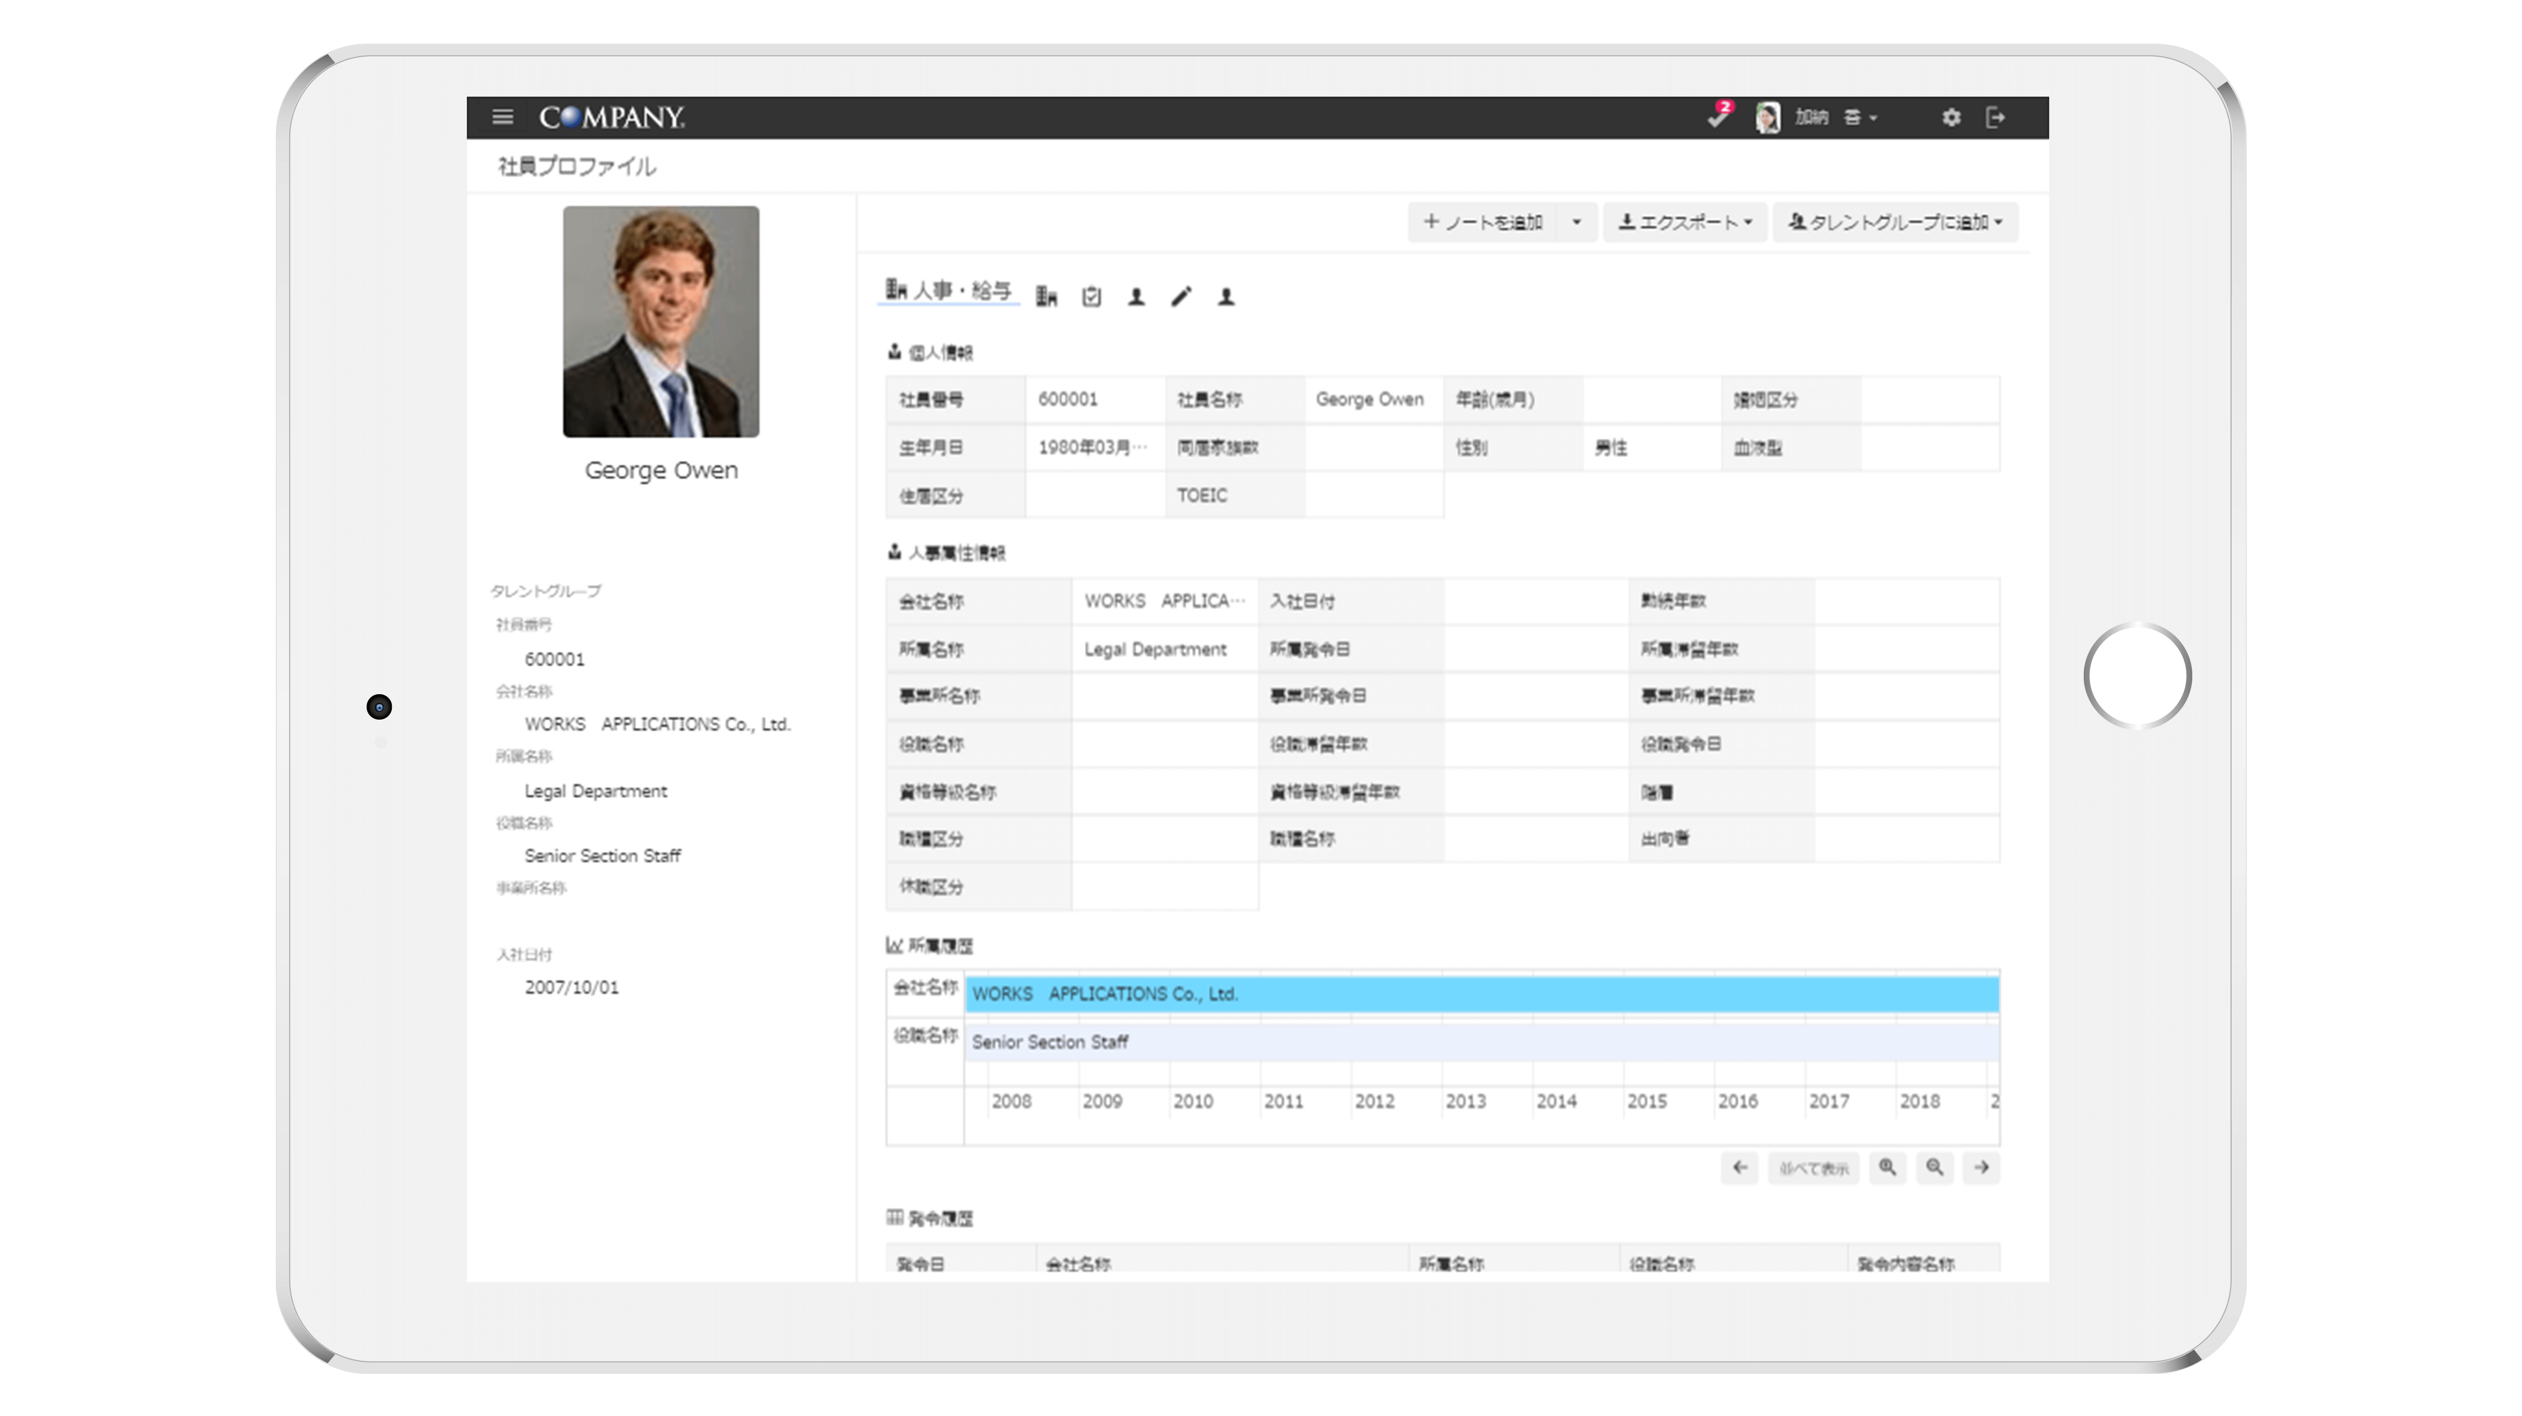The image size is (2522, 1416).
Task: Click the 所属履歴 section heading icon
Action: pos(894,945)
